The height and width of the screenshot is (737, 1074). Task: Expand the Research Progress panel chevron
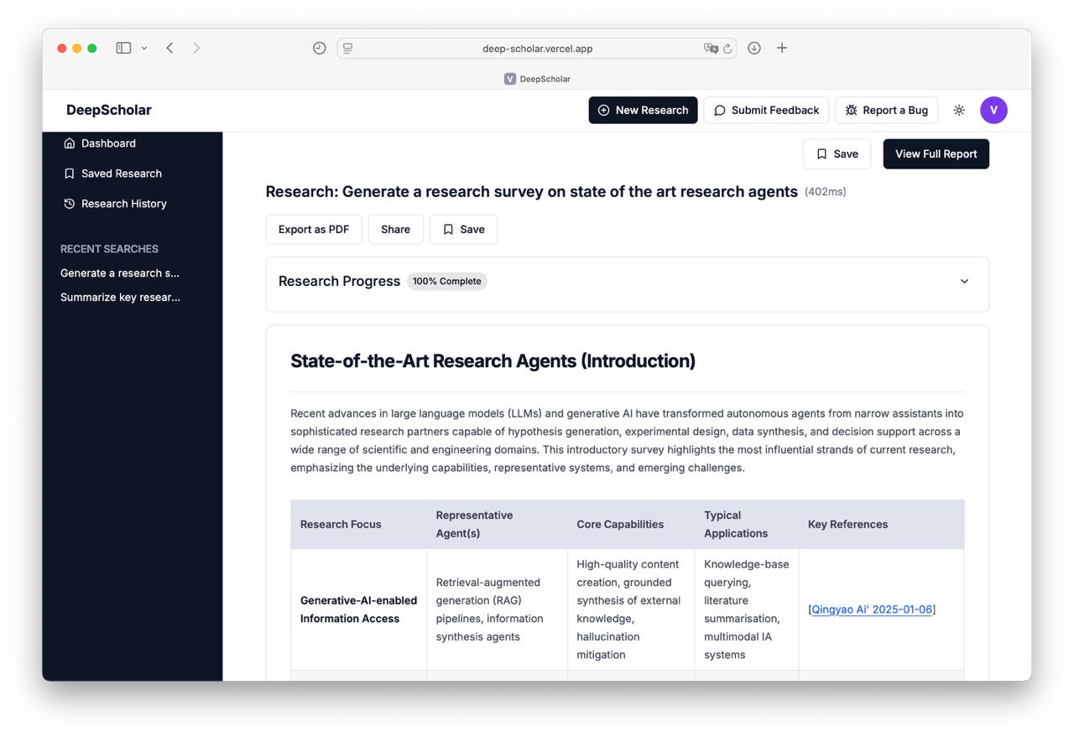point(964,282)
